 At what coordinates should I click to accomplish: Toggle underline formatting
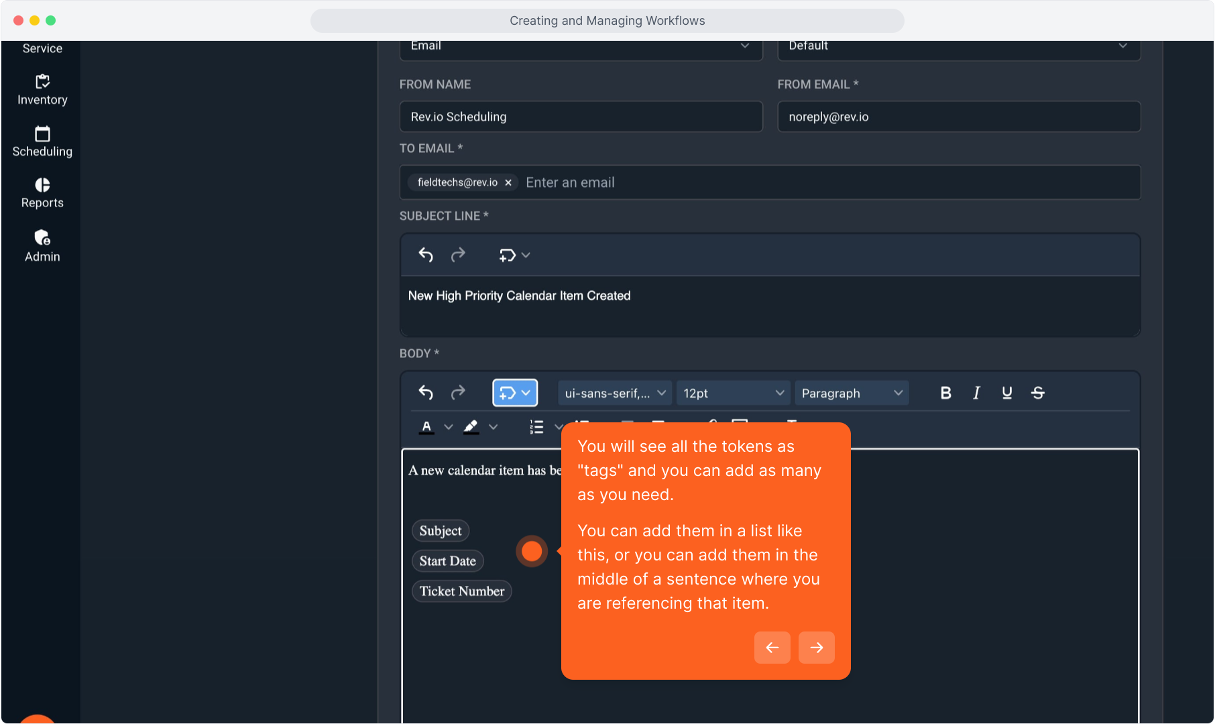point(1006,393)
